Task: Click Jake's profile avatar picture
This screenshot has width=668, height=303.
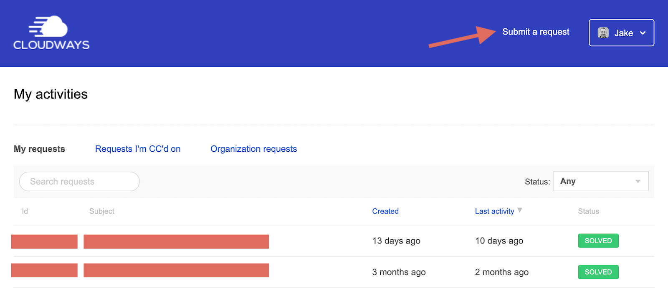Action: (603, 33)
